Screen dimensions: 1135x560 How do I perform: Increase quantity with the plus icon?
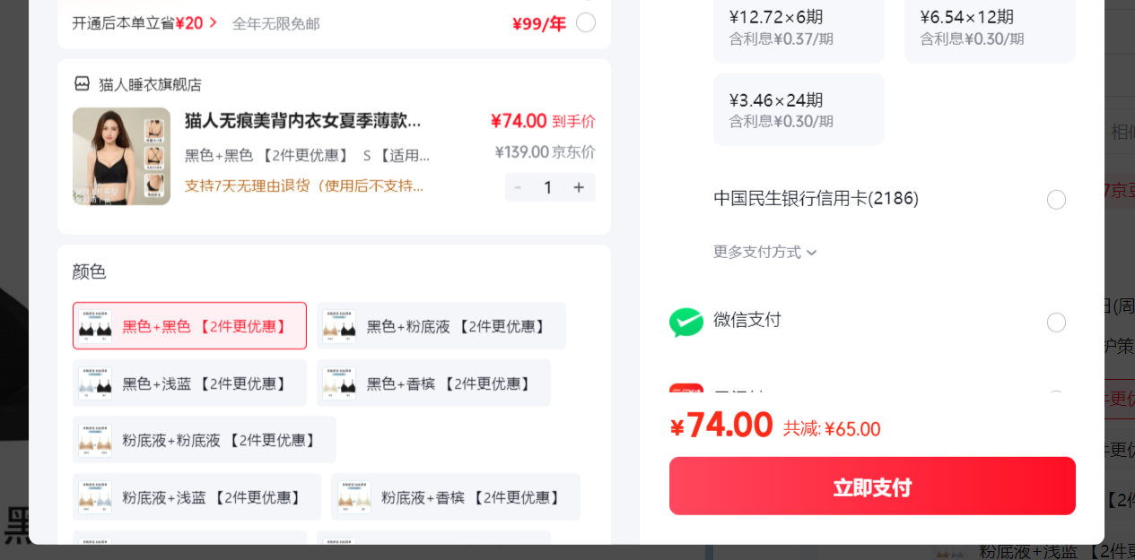point(579,187)
